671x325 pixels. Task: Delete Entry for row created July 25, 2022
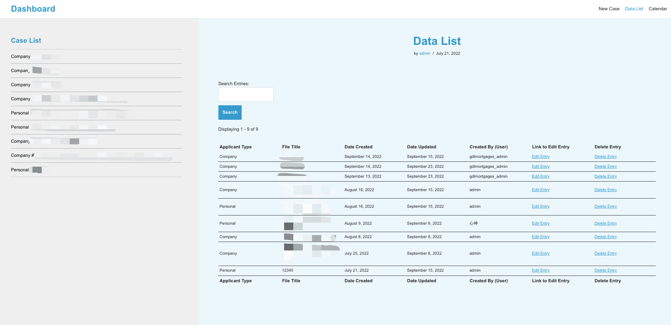pyautogui.click(x=605, y=253)
